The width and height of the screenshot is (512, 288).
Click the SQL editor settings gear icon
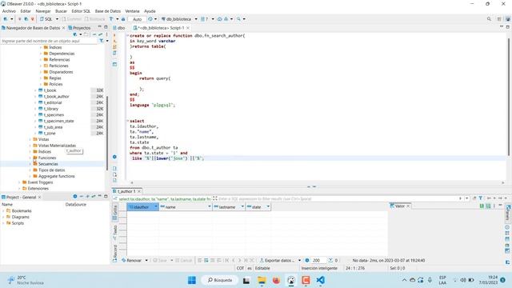tap(114, 157)
